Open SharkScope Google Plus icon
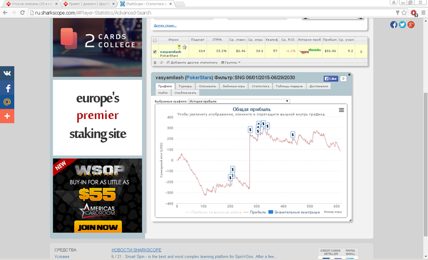Viewport: 428px width, 260px height. point(411,24)
